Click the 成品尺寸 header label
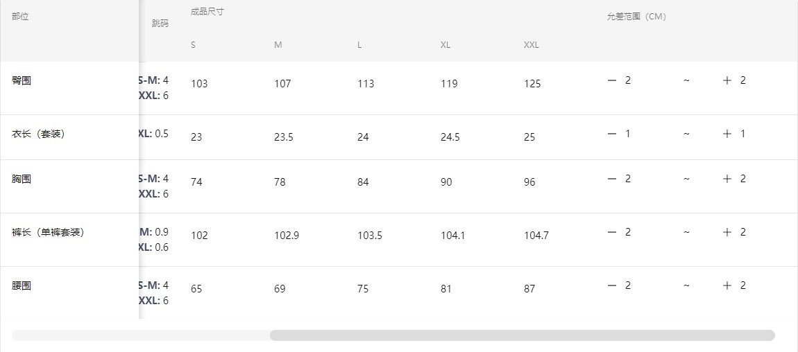Image resolution: width=798 pixels, height=352 pixels. 207,12
